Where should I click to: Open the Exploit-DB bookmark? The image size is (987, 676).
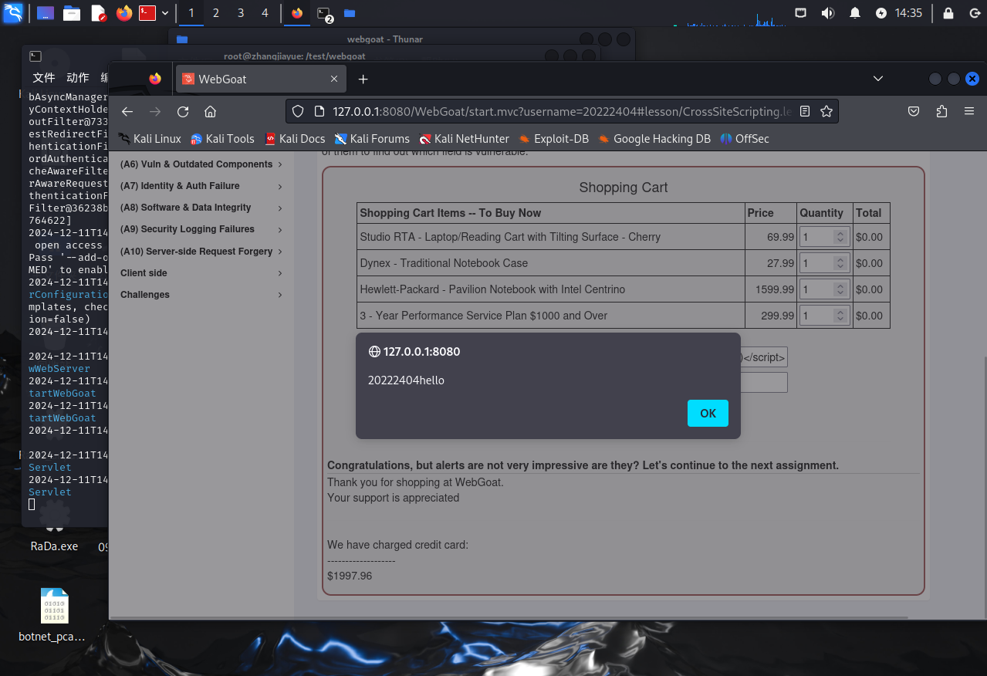(x=553, y=139)
